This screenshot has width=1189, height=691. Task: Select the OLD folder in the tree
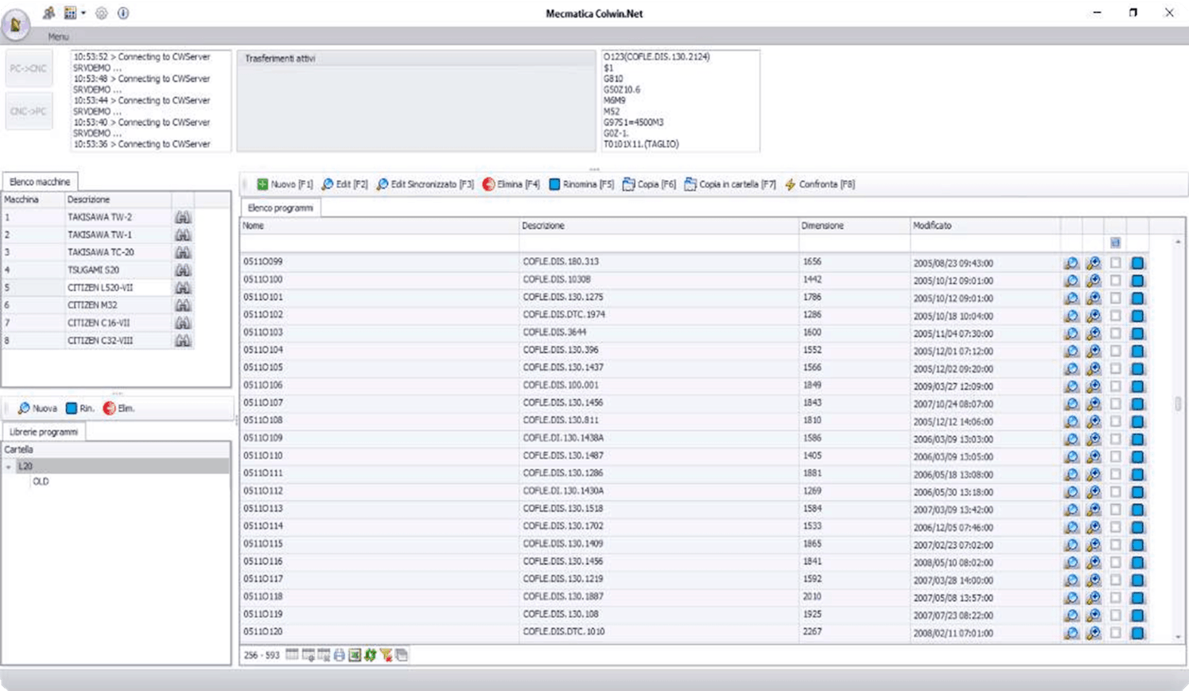(41, 482)
